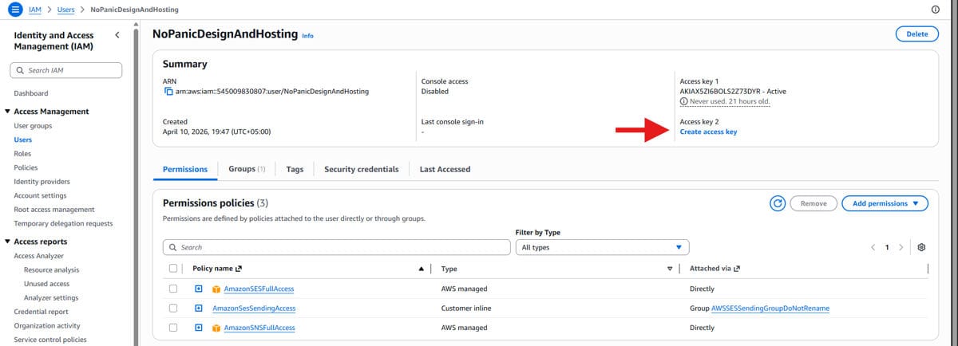Open User groups in the sidebar
The width and height of the screenshot is (958, 346).
pos(33,126)
